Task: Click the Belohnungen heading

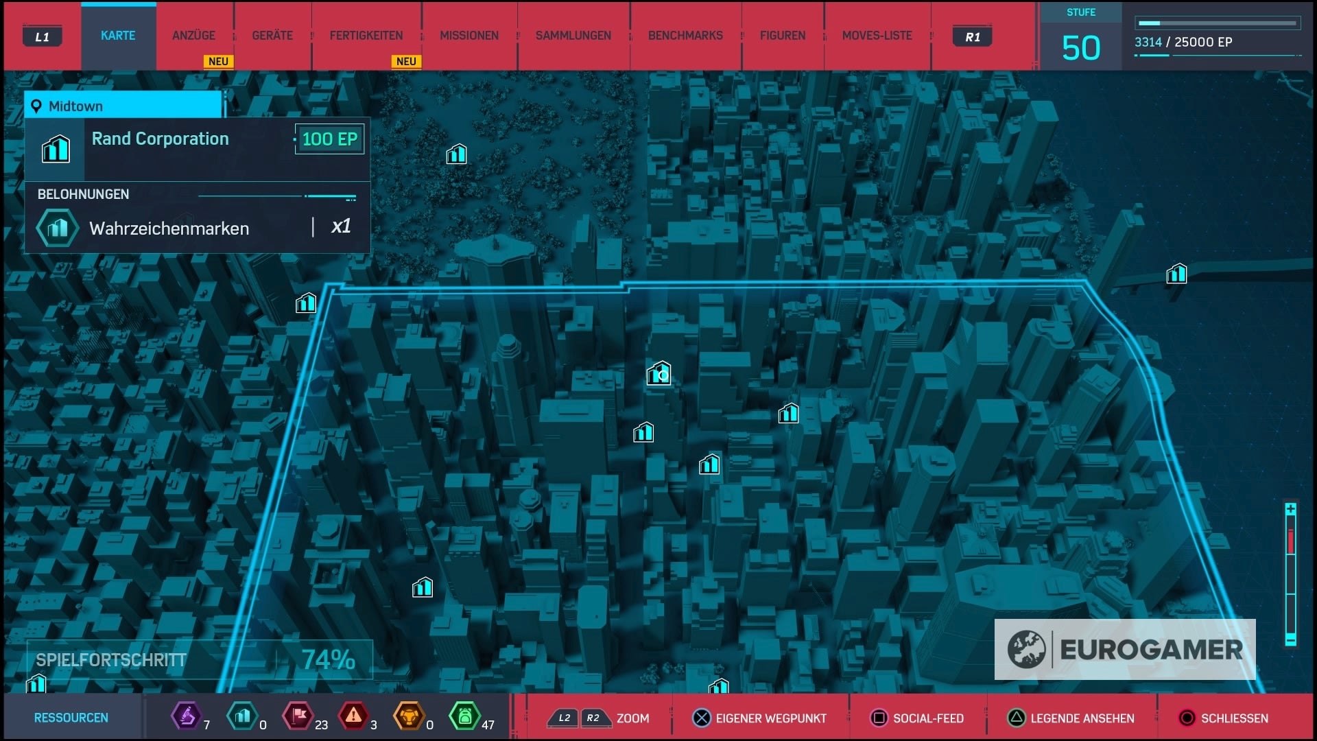Action: point(83,194)
